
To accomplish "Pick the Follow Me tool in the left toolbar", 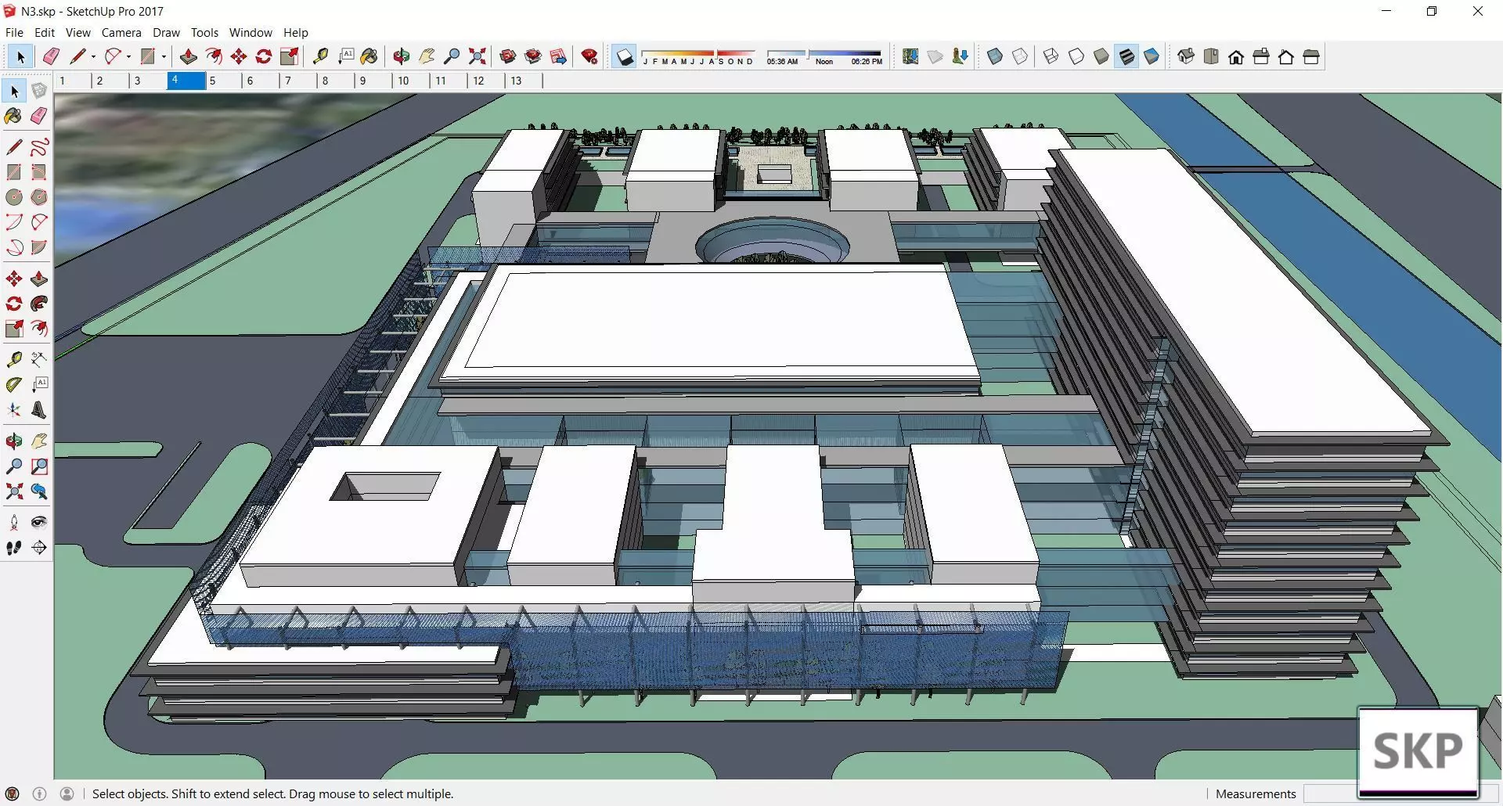I will click(39, 304).
